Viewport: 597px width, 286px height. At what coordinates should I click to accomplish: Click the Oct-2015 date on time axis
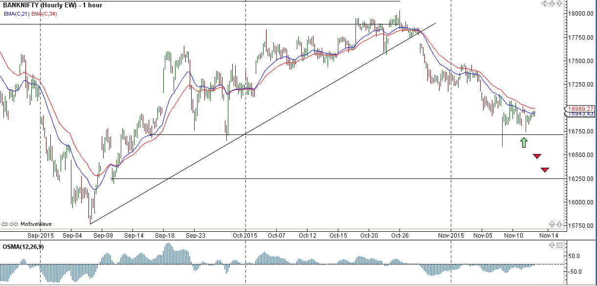coord(245,235)
